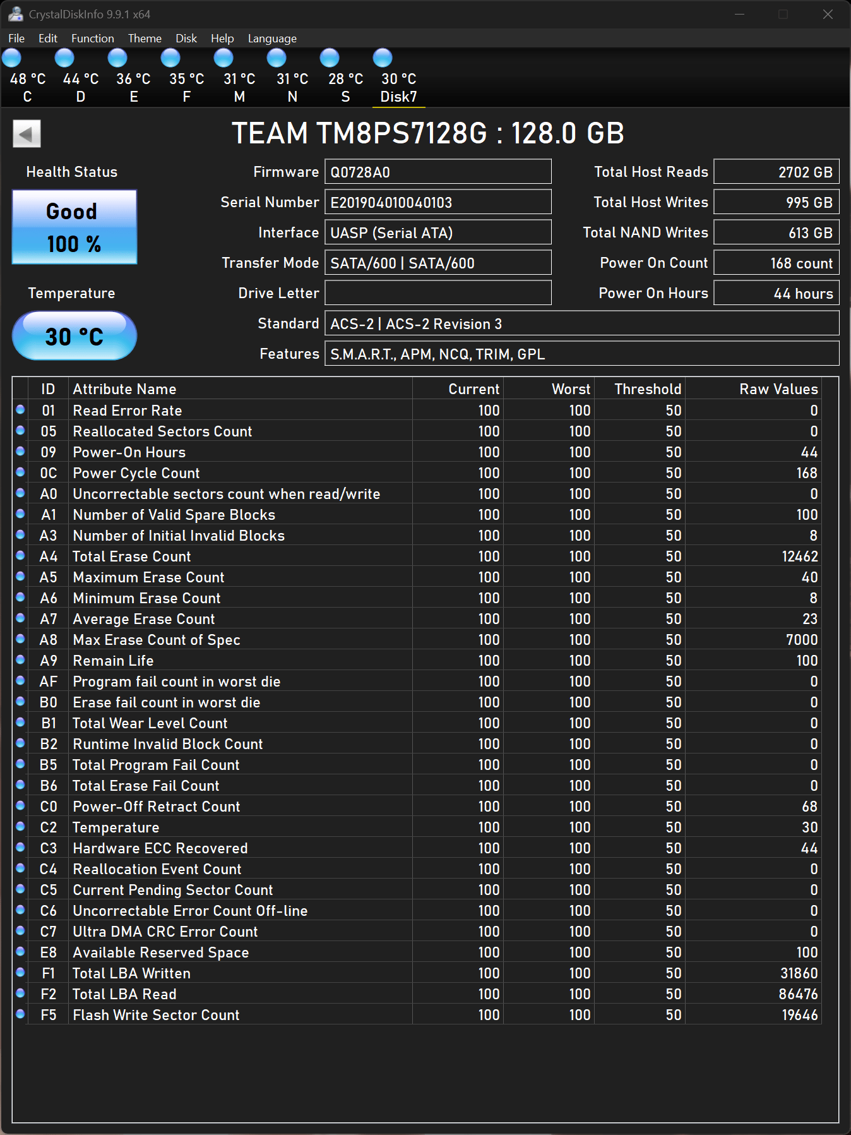
Task: Click status dot for Reallocated Sectors Count
Action: 20,431
